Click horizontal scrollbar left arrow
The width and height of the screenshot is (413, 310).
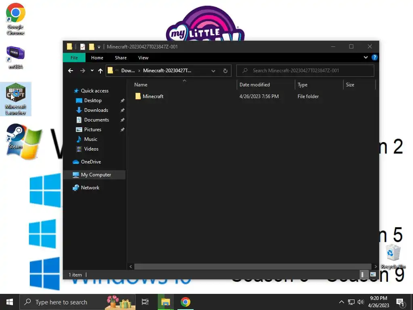pyautogui.click(x=131, y=266)
